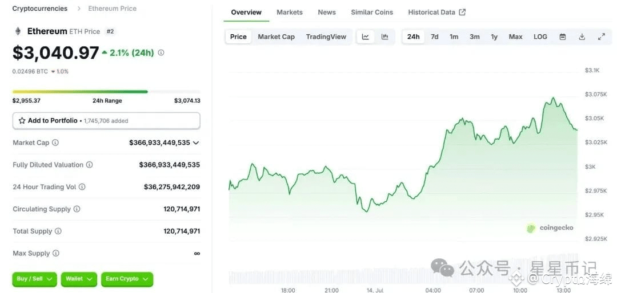Click the infinity Max Supply value
This screenshot has width=617, height=293.
pos(197,253)
